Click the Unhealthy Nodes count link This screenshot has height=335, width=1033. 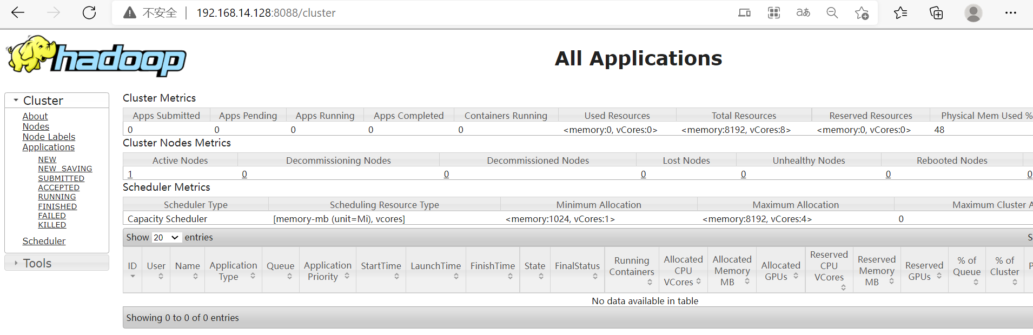pyautogui.click(x=743, y=174)
